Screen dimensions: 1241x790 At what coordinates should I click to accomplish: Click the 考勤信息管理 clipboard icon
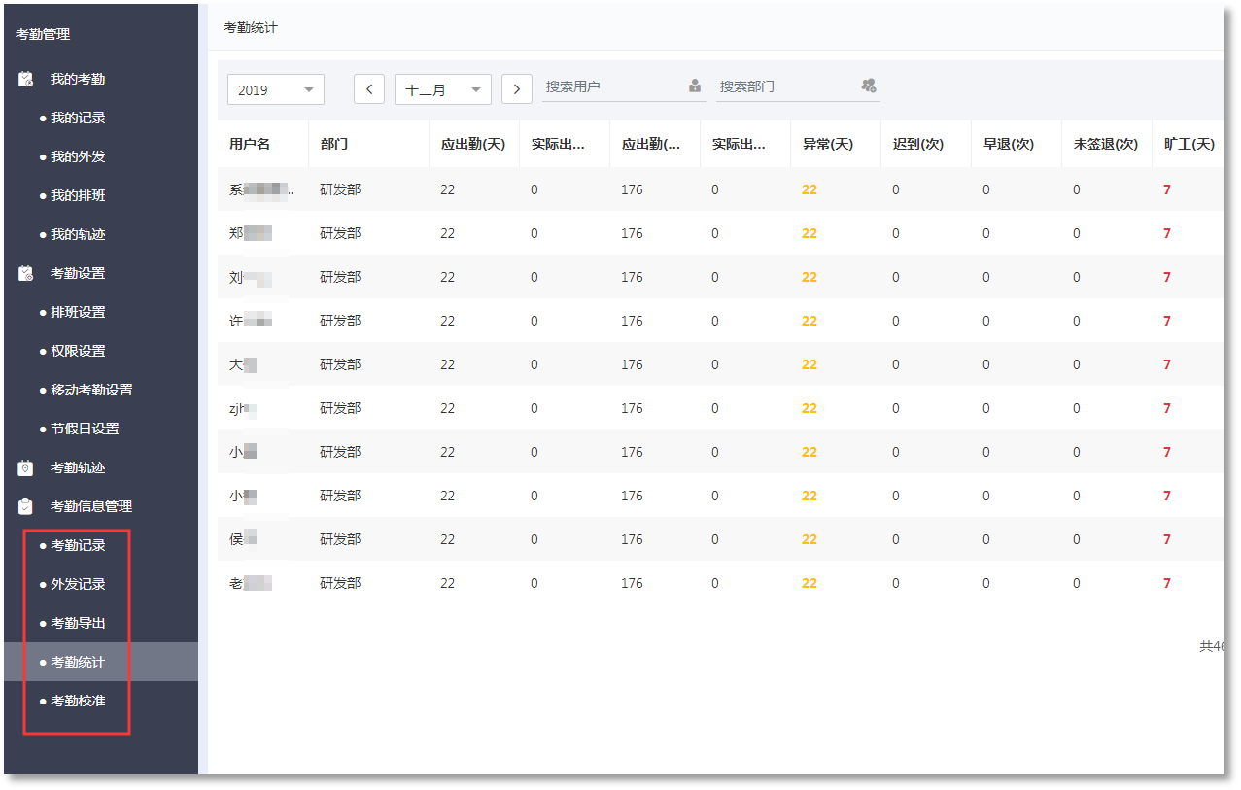(x=26, y=506)
